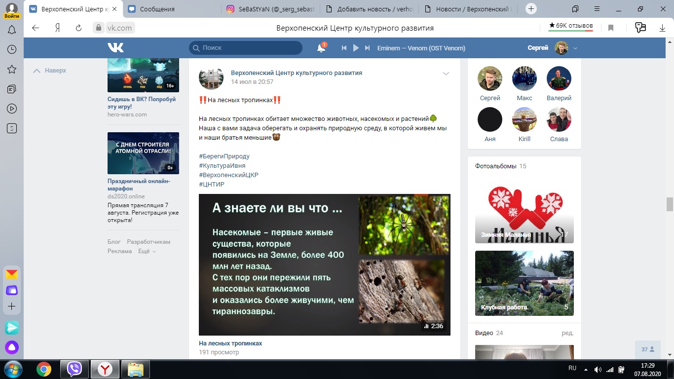Open Yandex sidebar notifications bell
This screenshot has height=379, width=674.
(x=12, y=30)
